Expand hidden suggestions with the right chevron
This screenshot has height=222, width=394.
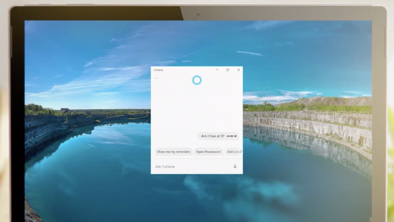(240, 152)
